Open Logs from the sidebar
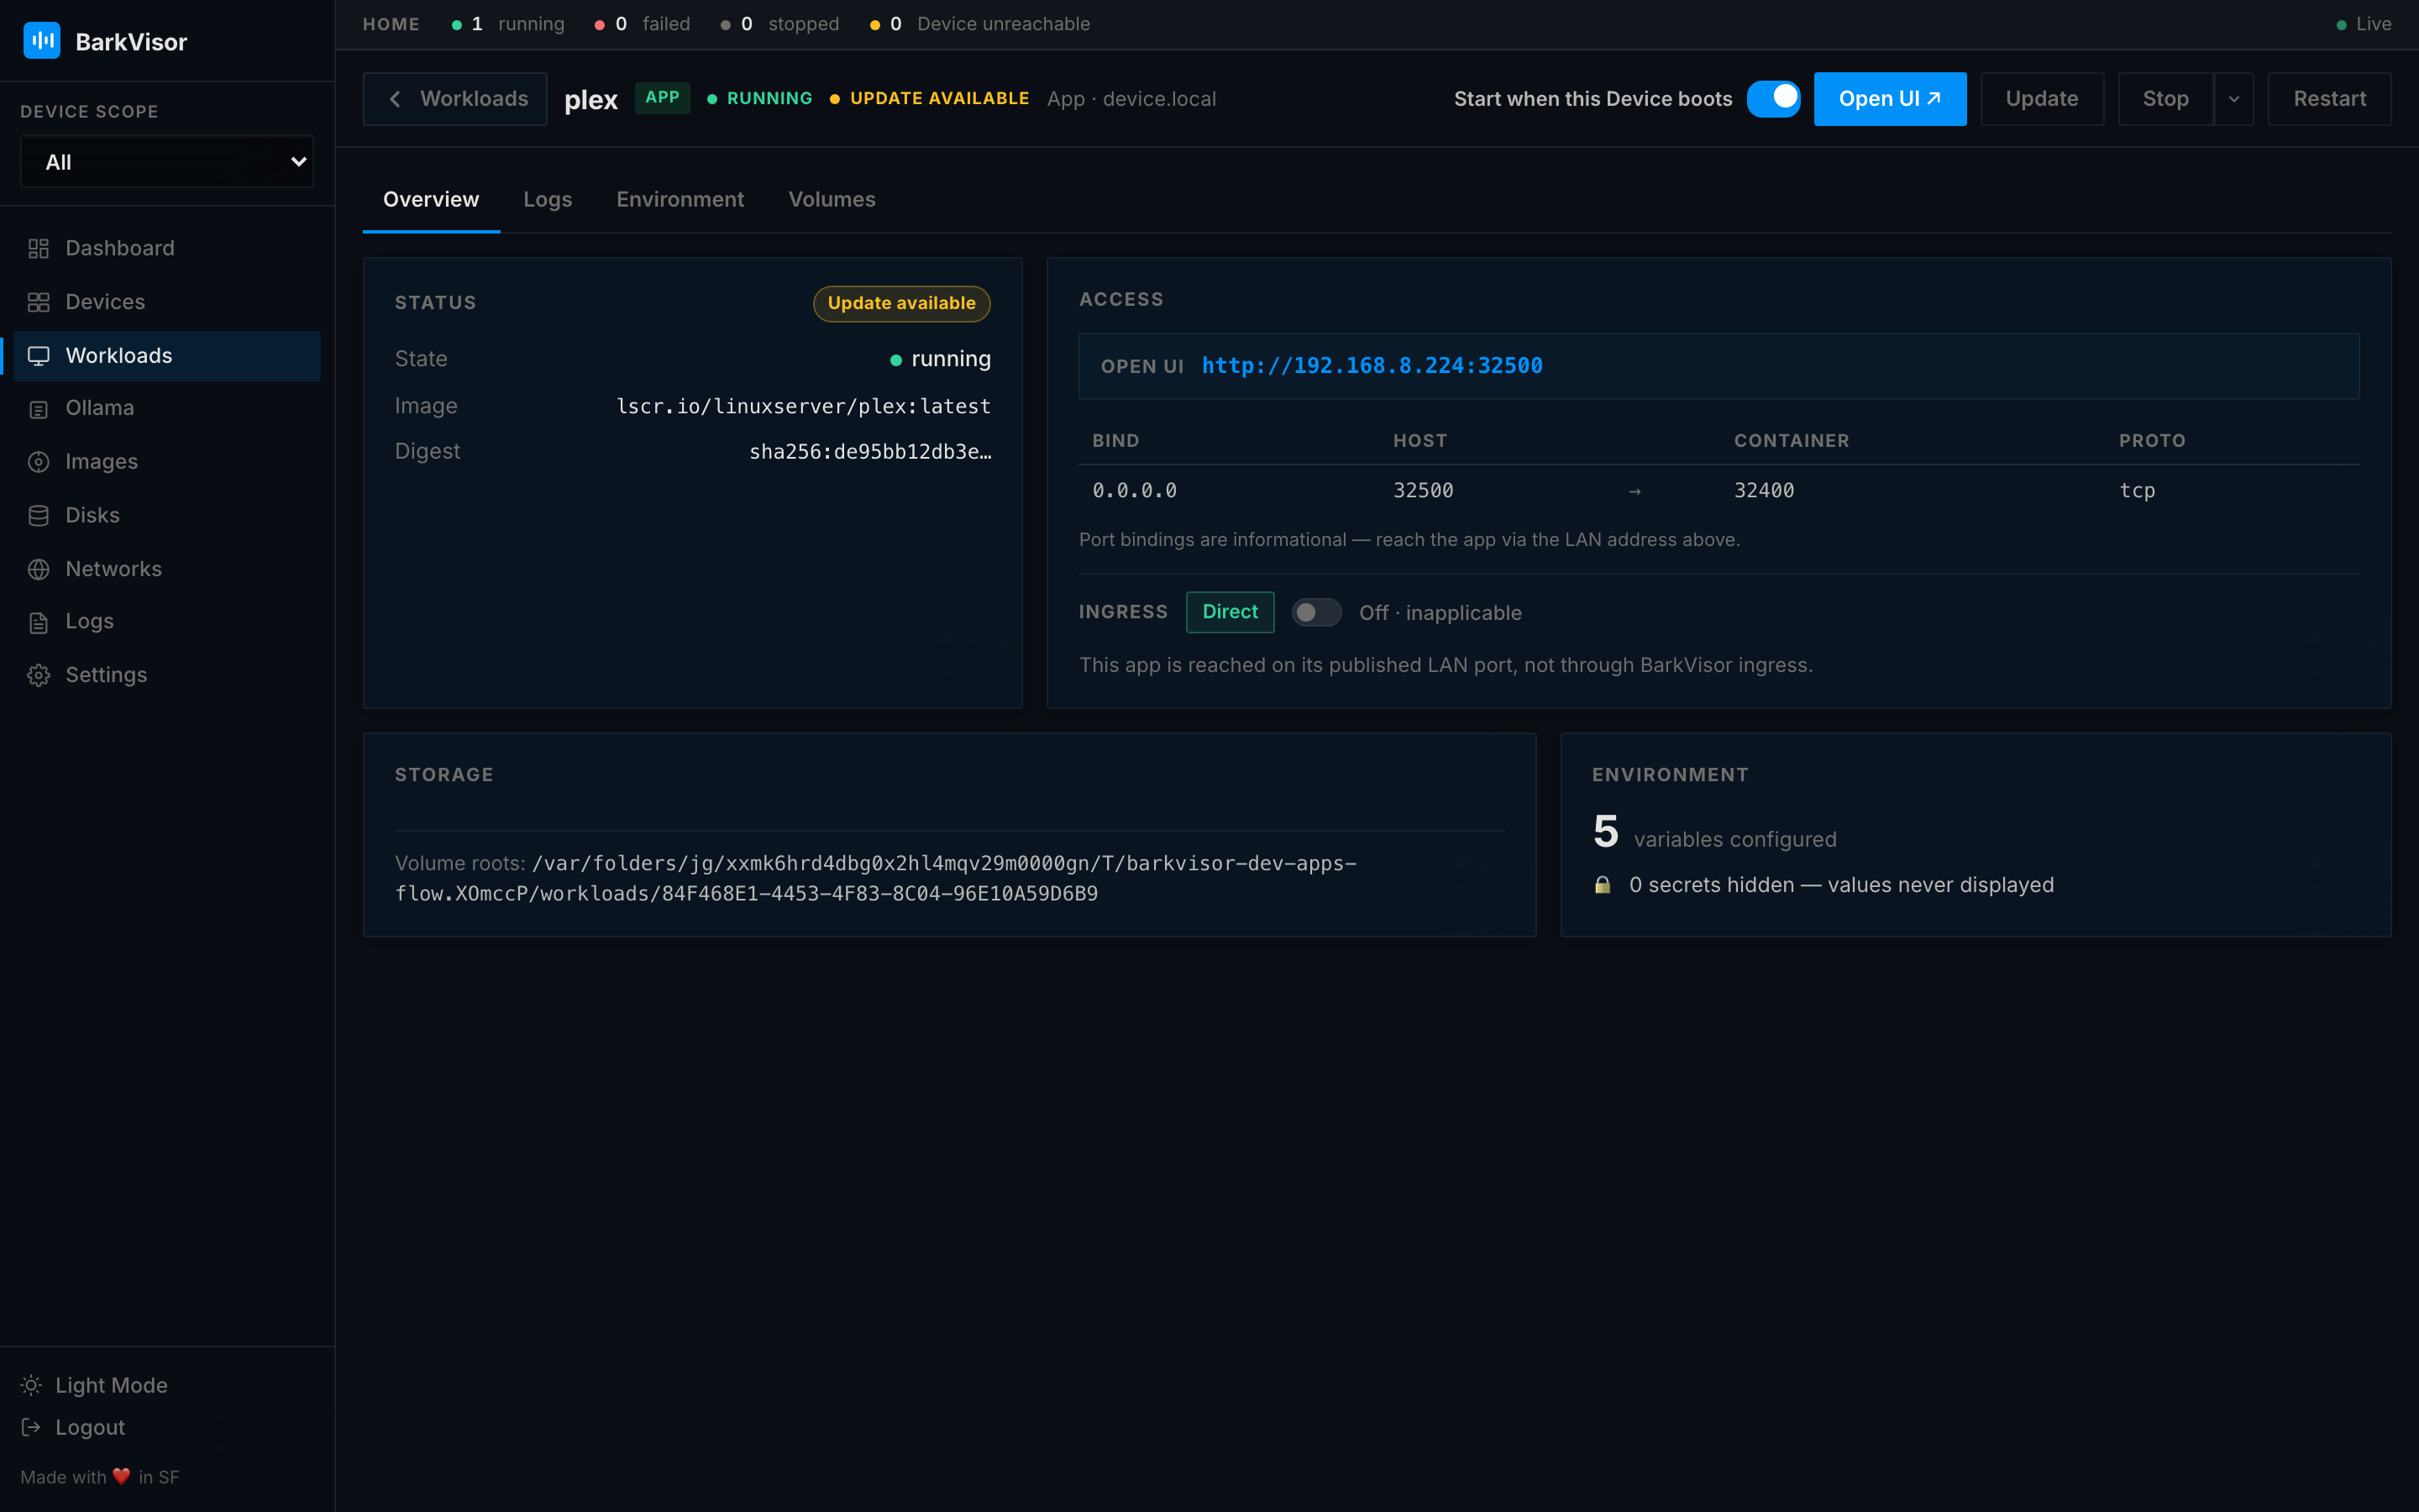 point(167,621)
